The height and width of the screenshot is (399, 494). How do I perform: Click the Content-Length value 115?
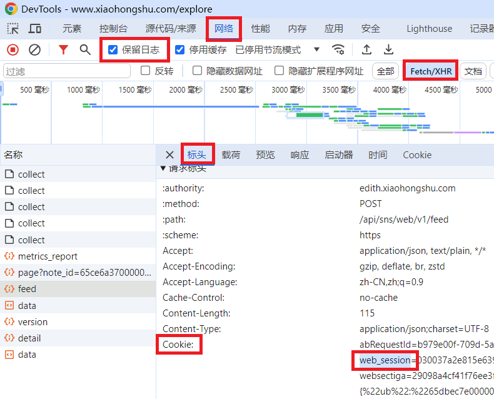tap(367, 313)
